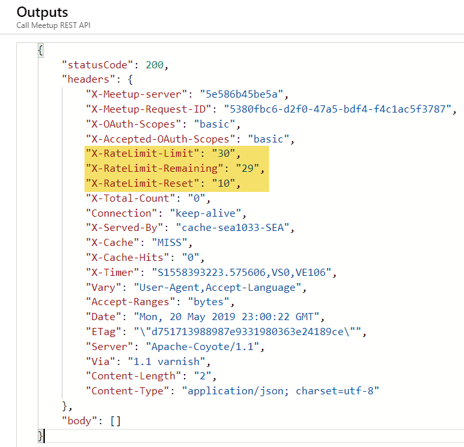The width and height of the screenshot is (464, 447).
Task: Click the "Via": "1.1 varnish" line
Action: [148, 362]
